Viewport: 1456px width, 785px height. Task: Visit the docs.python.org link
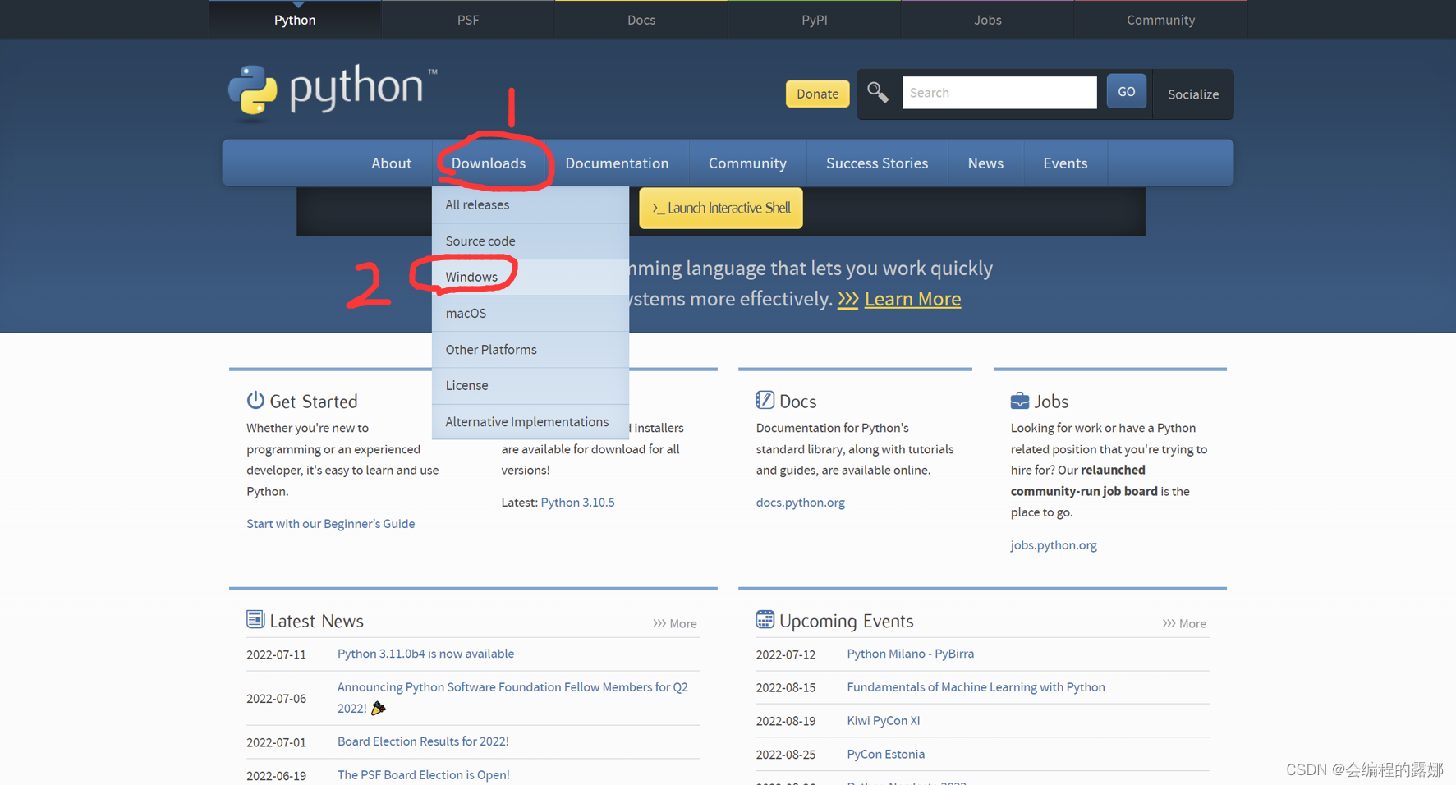pyautogui.click(x=800, y=503)
